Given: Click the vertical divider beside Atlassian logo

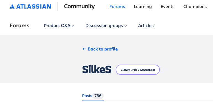Looking at the screenshot, I should [x=58, y=7].
